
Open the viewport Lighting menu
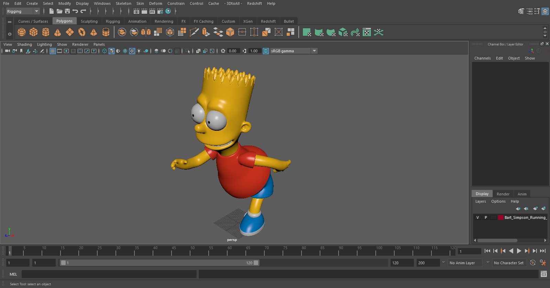pyautogui.click(x=44, y=44)
